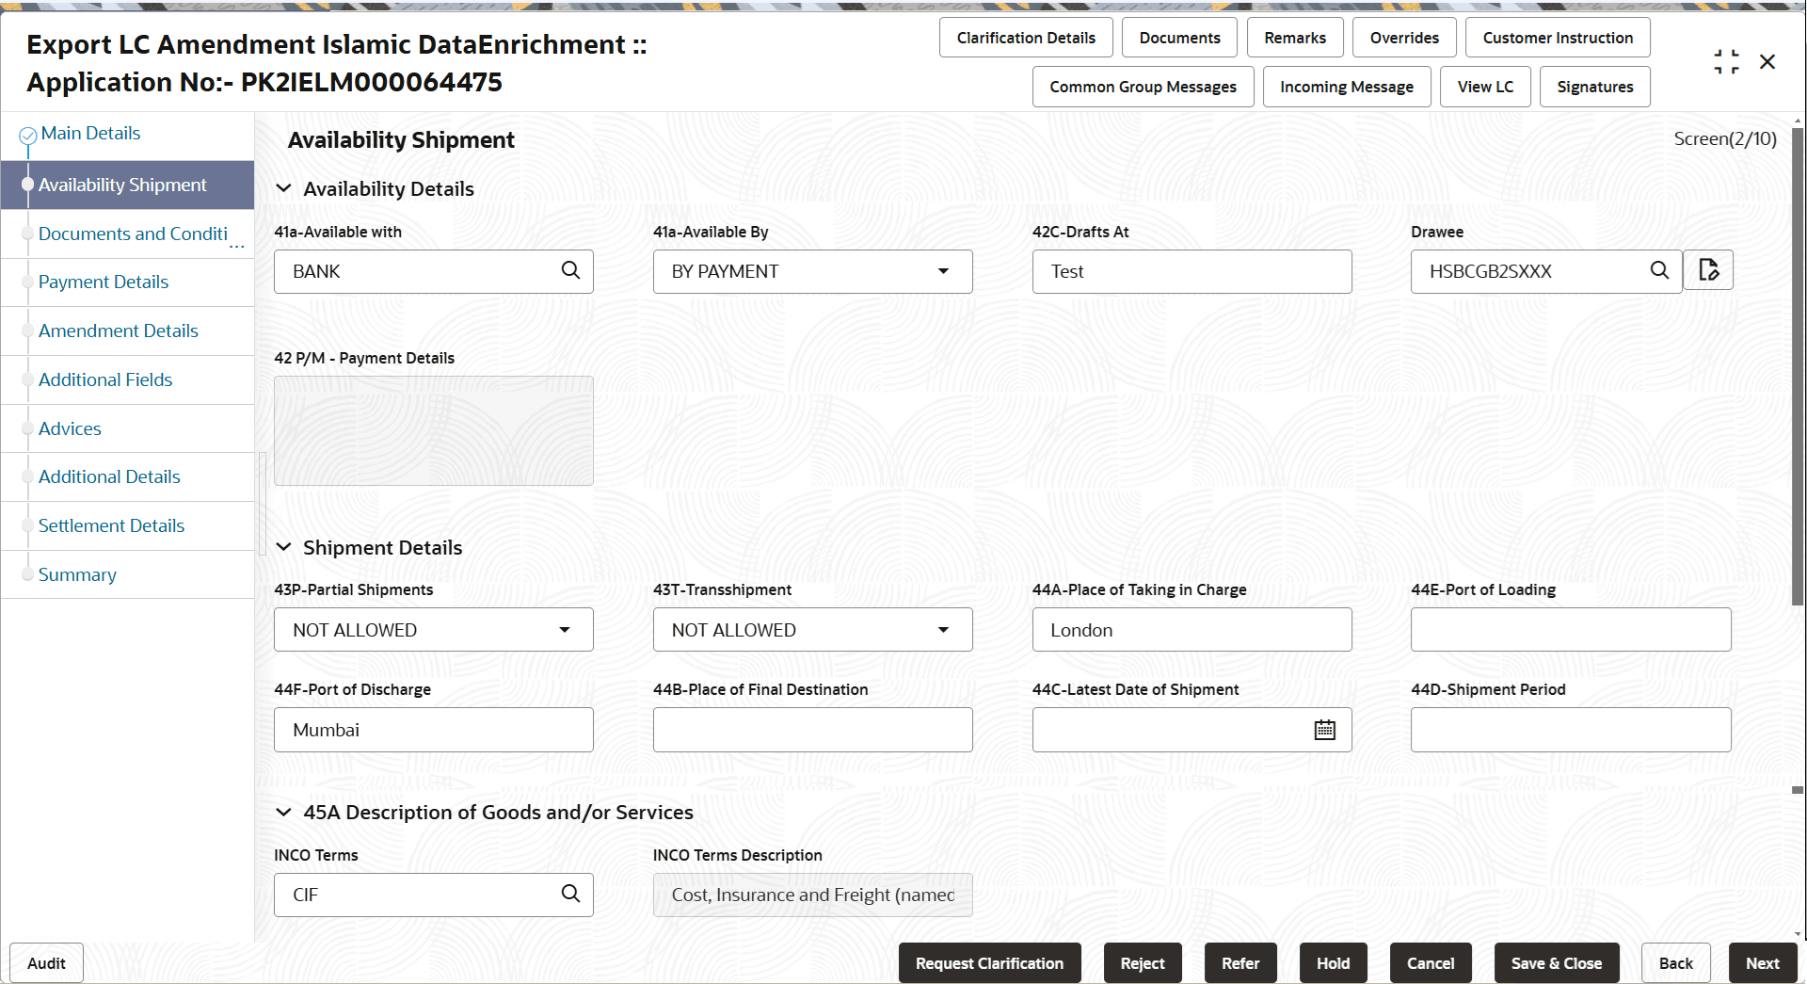The image size is (1807, 984).
Task: Click the completed checkmark on Main Details step
Action: (27, 133)
